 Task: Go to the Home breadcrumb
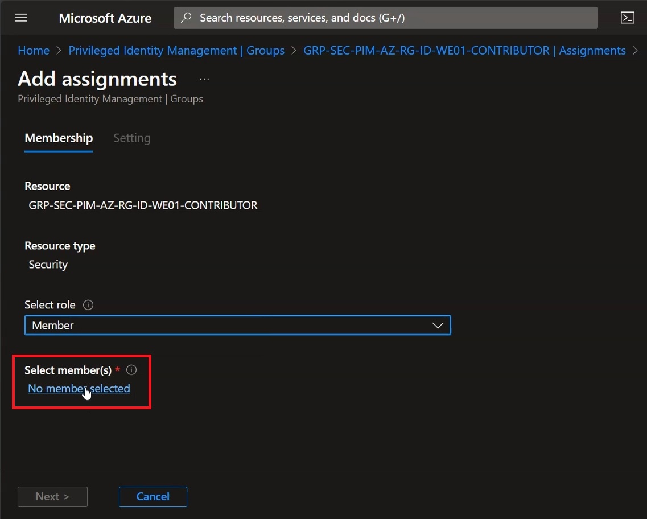[x=34, y=50]
